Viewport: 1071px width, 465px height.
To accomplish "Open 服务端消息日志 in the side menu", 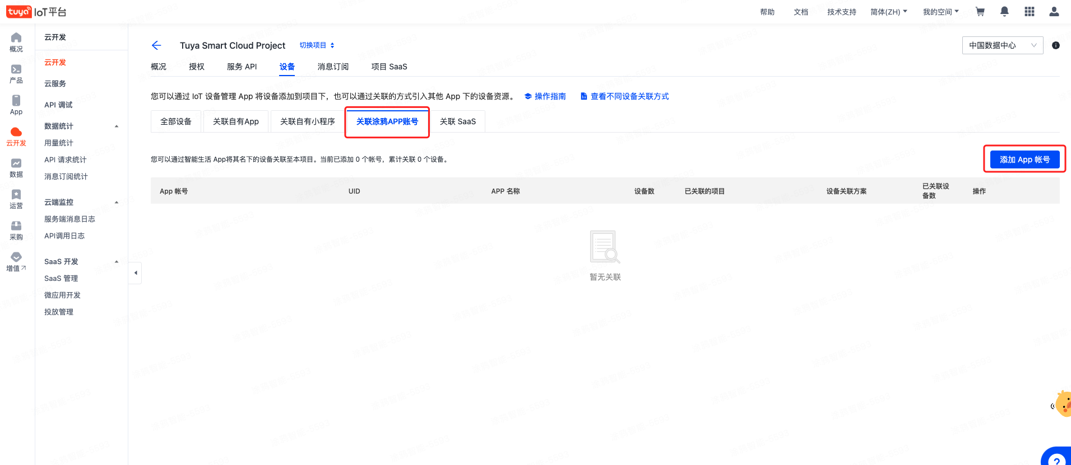I will click(x=69, y=219).
